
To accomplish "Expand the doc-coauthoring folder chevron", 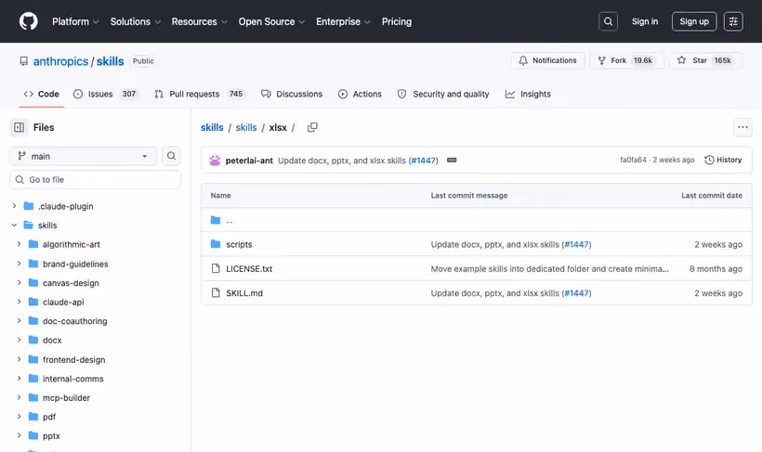I will 19,321.
